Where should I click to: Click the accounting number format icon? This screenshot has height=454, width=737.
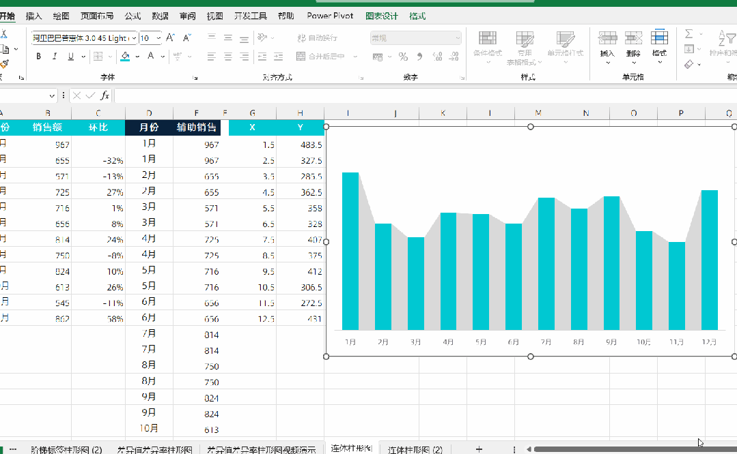click(x=378, y=57)
